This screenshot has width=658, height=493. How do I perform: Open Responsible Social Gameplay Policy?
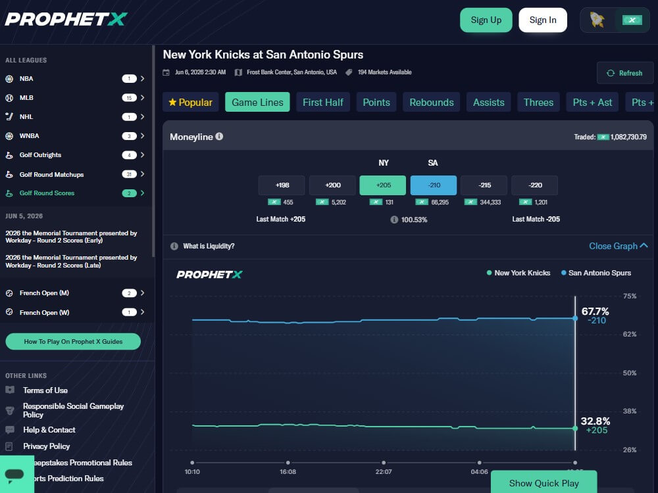pyautogui.click(x=74, y=410)
